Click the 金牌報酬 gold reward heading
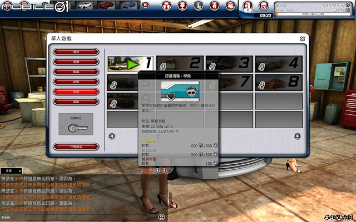 click(x=149, y=141)
